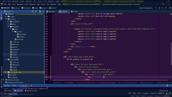Image resolution: width=172 pixels, height=97 pixels.
Task: Click Python 3.7 interpreter in status bar
Action: click(x=157, y=93)
